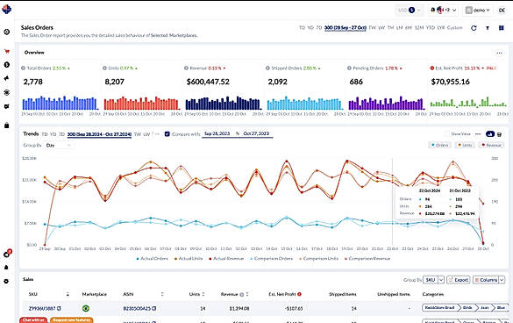Select the Custom date range option

tap(455, 28)
